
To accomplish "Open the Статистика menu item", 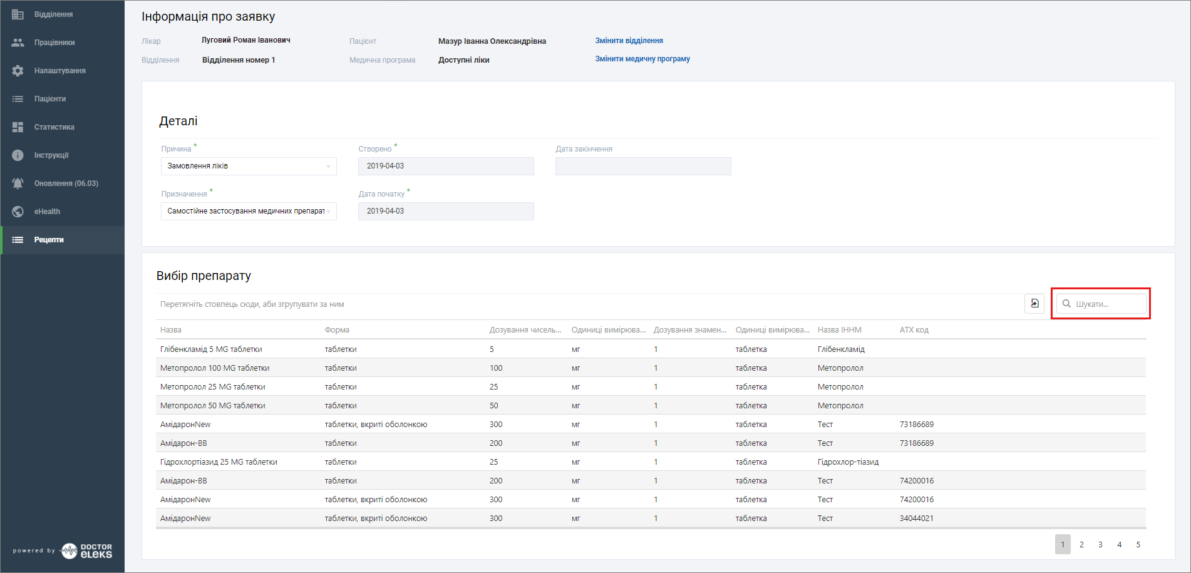I will point(63,127).
